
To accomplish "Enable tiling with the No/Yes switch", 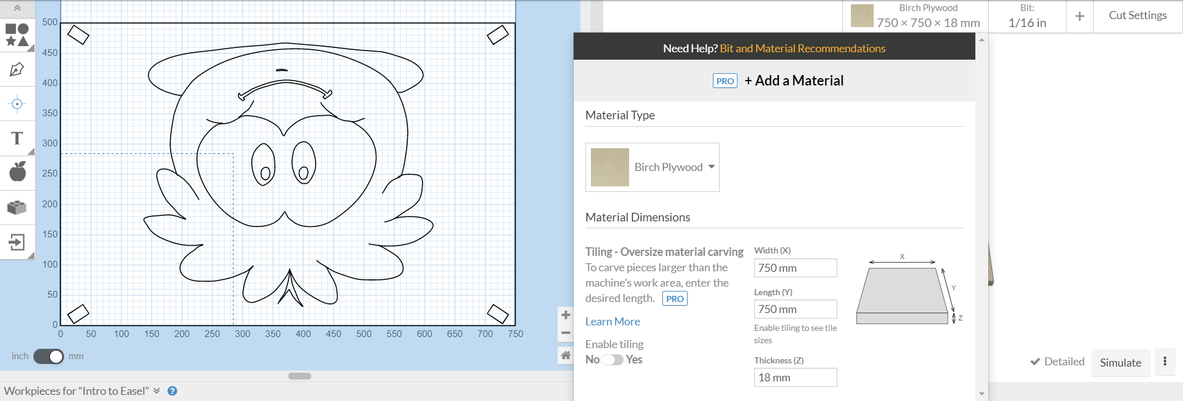I will click(612, 360).
